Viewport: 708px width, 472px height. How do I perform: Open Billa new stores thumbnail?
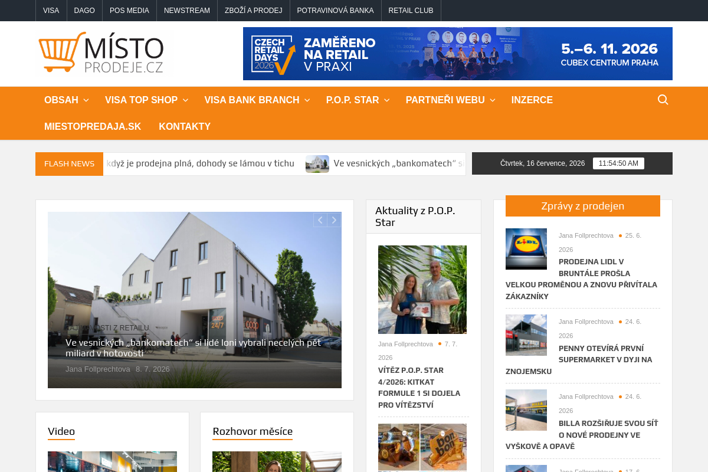tap(526, 410)
